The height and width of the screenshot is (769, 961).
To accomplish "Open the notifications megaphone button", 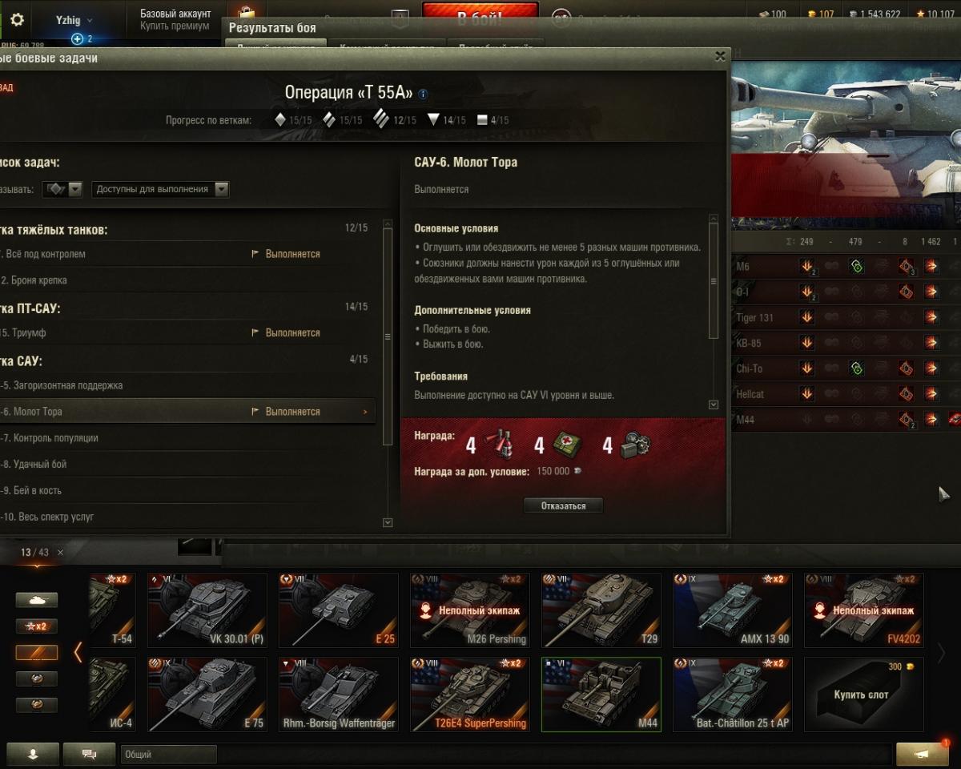I will pos(922,754).
